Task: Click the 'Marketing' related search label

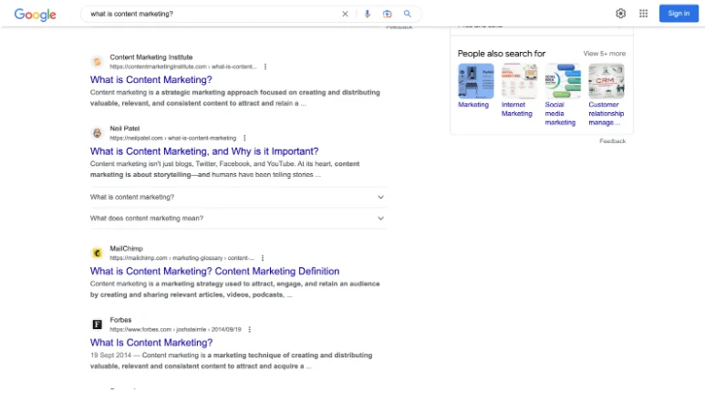Action: 473,105
